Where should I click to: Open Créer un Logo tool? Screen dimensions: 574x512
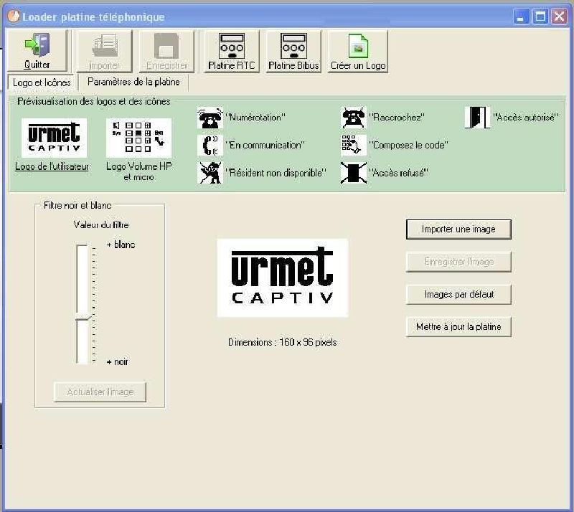(357, 49)
